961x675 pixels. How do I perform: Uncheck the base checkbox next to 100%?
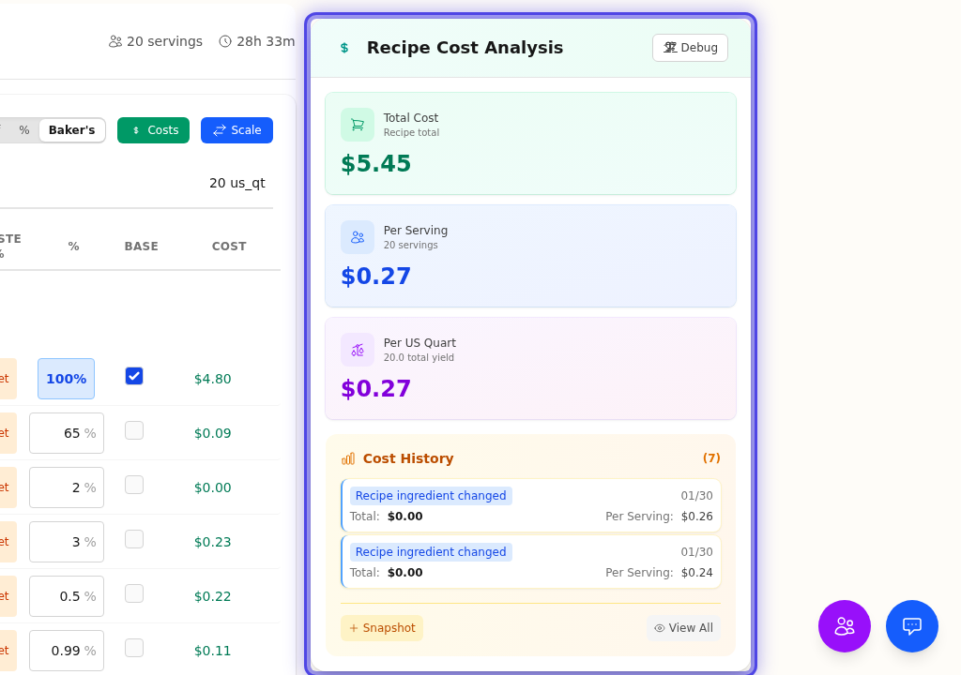click(x=133, y=374)
